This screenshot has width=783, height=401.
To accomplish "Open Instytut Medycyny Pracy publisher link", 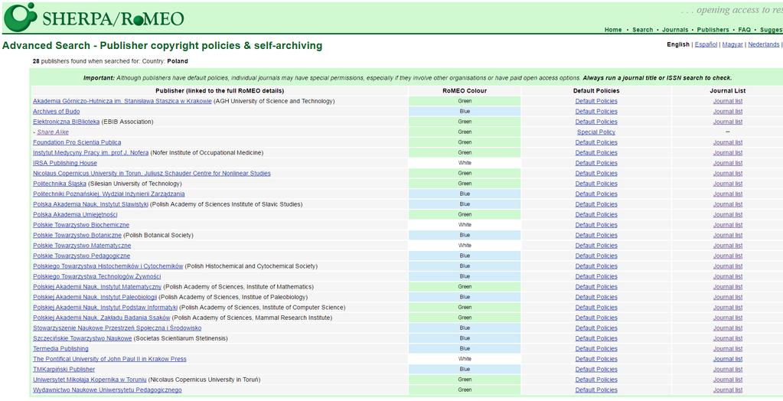I will [91, 153].
